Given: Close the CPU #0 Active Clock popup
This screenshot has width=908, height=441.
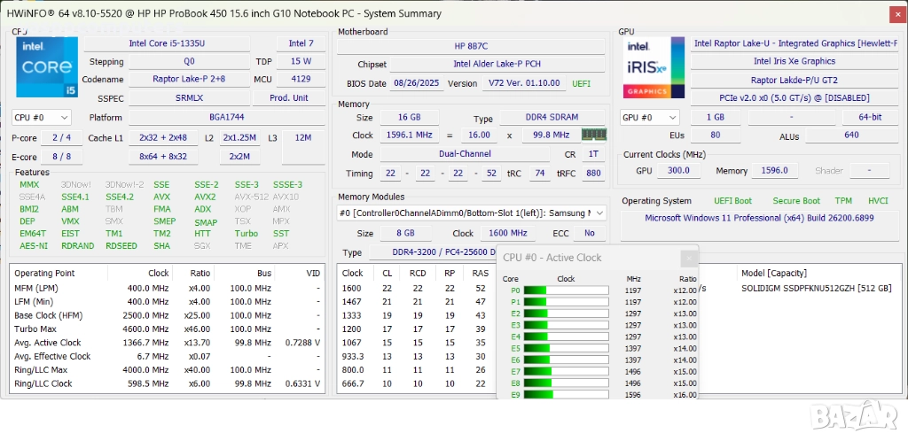Looking at the screenshot, I should pyautogui.click(x=688, y=258).
